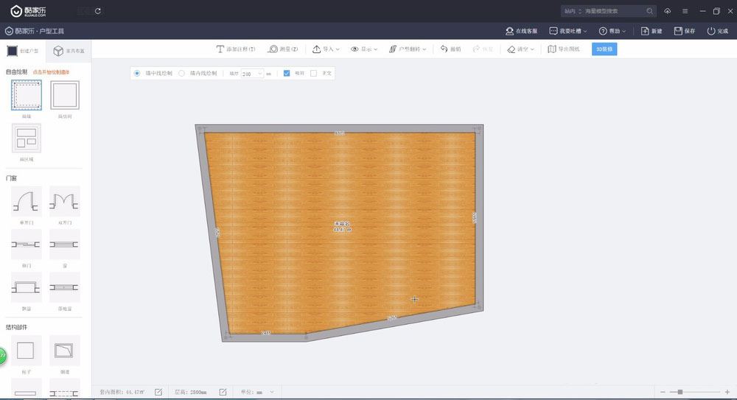Select the double door (双开门) icon

coord(65,201)
